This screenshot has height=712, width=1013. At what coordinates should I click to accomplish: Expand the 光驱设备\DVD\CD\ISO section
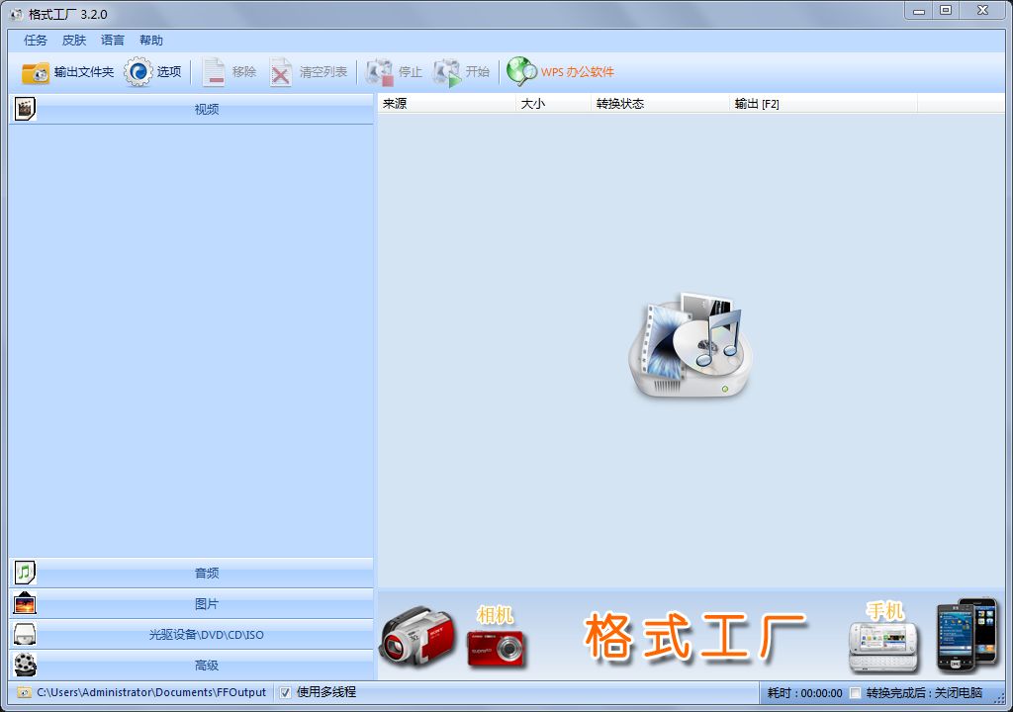point(206,635)
